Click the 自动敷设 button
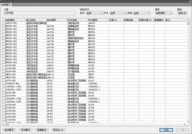 click(x=9, y=130)
